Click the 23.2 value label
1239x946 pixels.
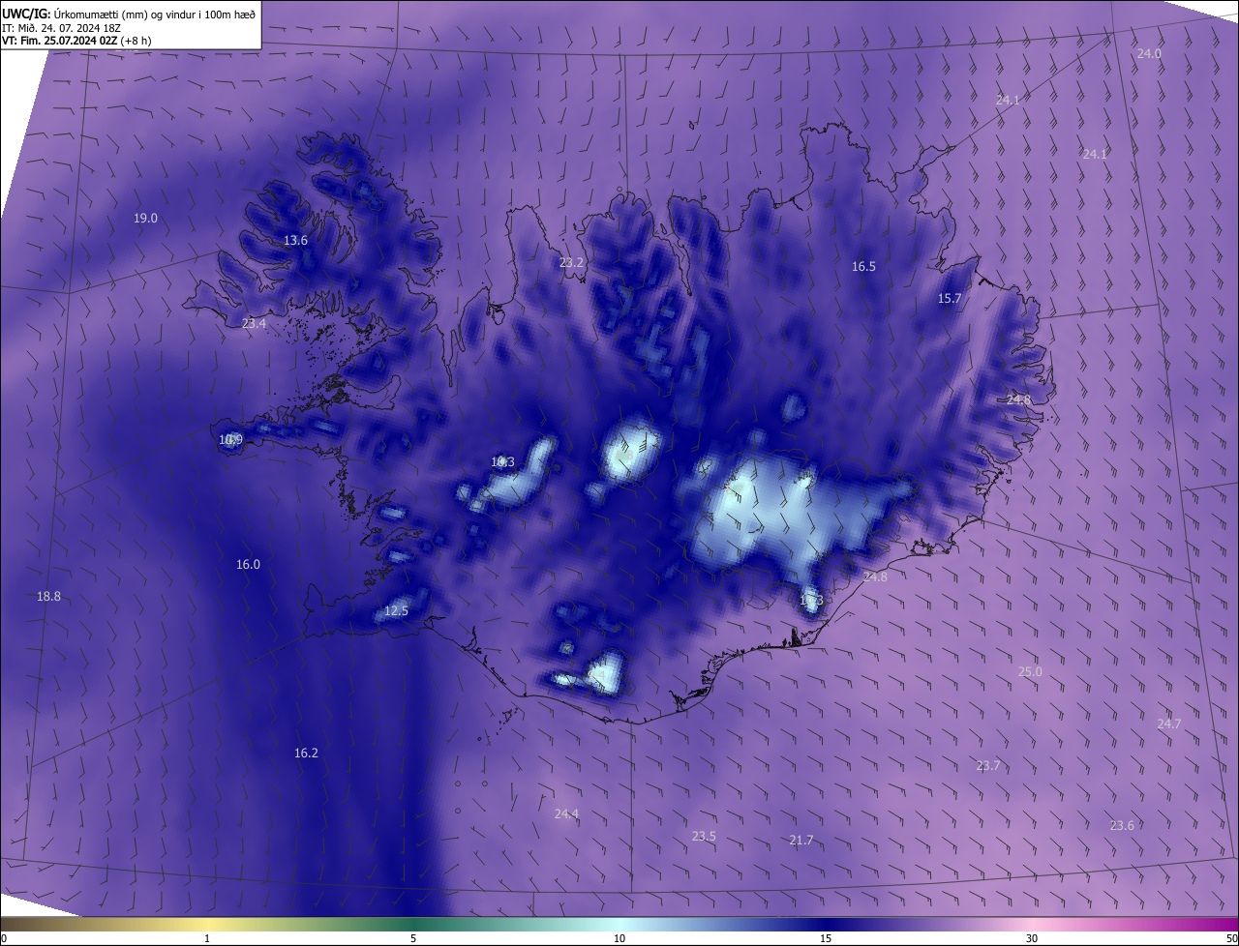[x=572, y=263]
